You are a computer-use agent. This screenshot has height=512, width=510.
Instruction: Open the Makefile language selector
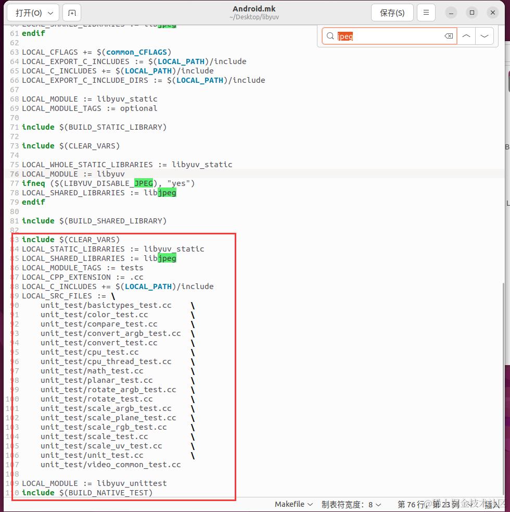293,504
